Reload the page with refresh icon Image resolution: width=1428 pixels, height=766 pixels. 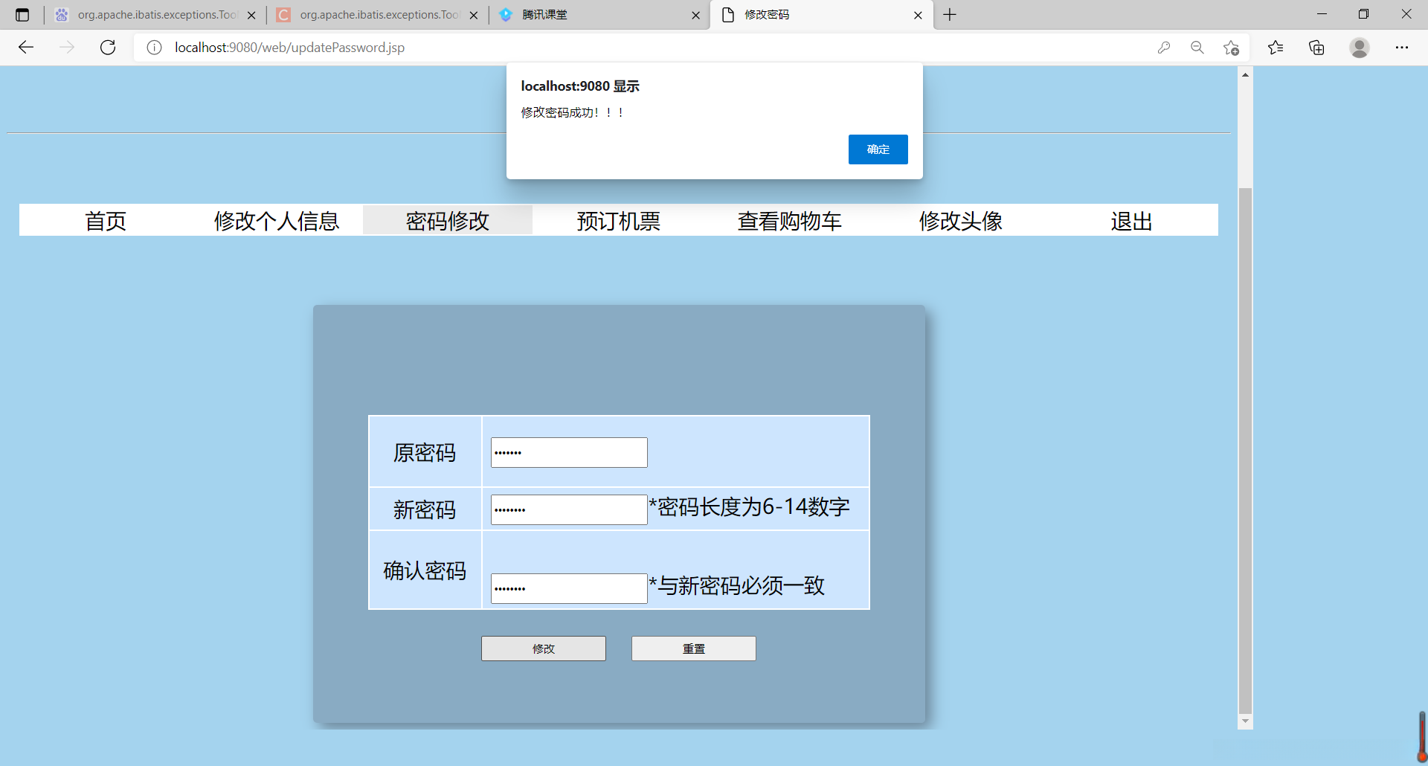click(x=108, y=48)
